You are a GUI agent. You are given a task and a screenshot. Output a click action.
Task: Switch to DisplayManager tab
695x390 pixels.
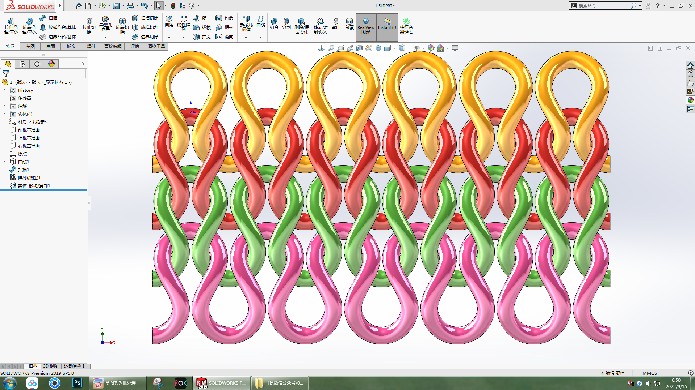(x=51, y=64)
